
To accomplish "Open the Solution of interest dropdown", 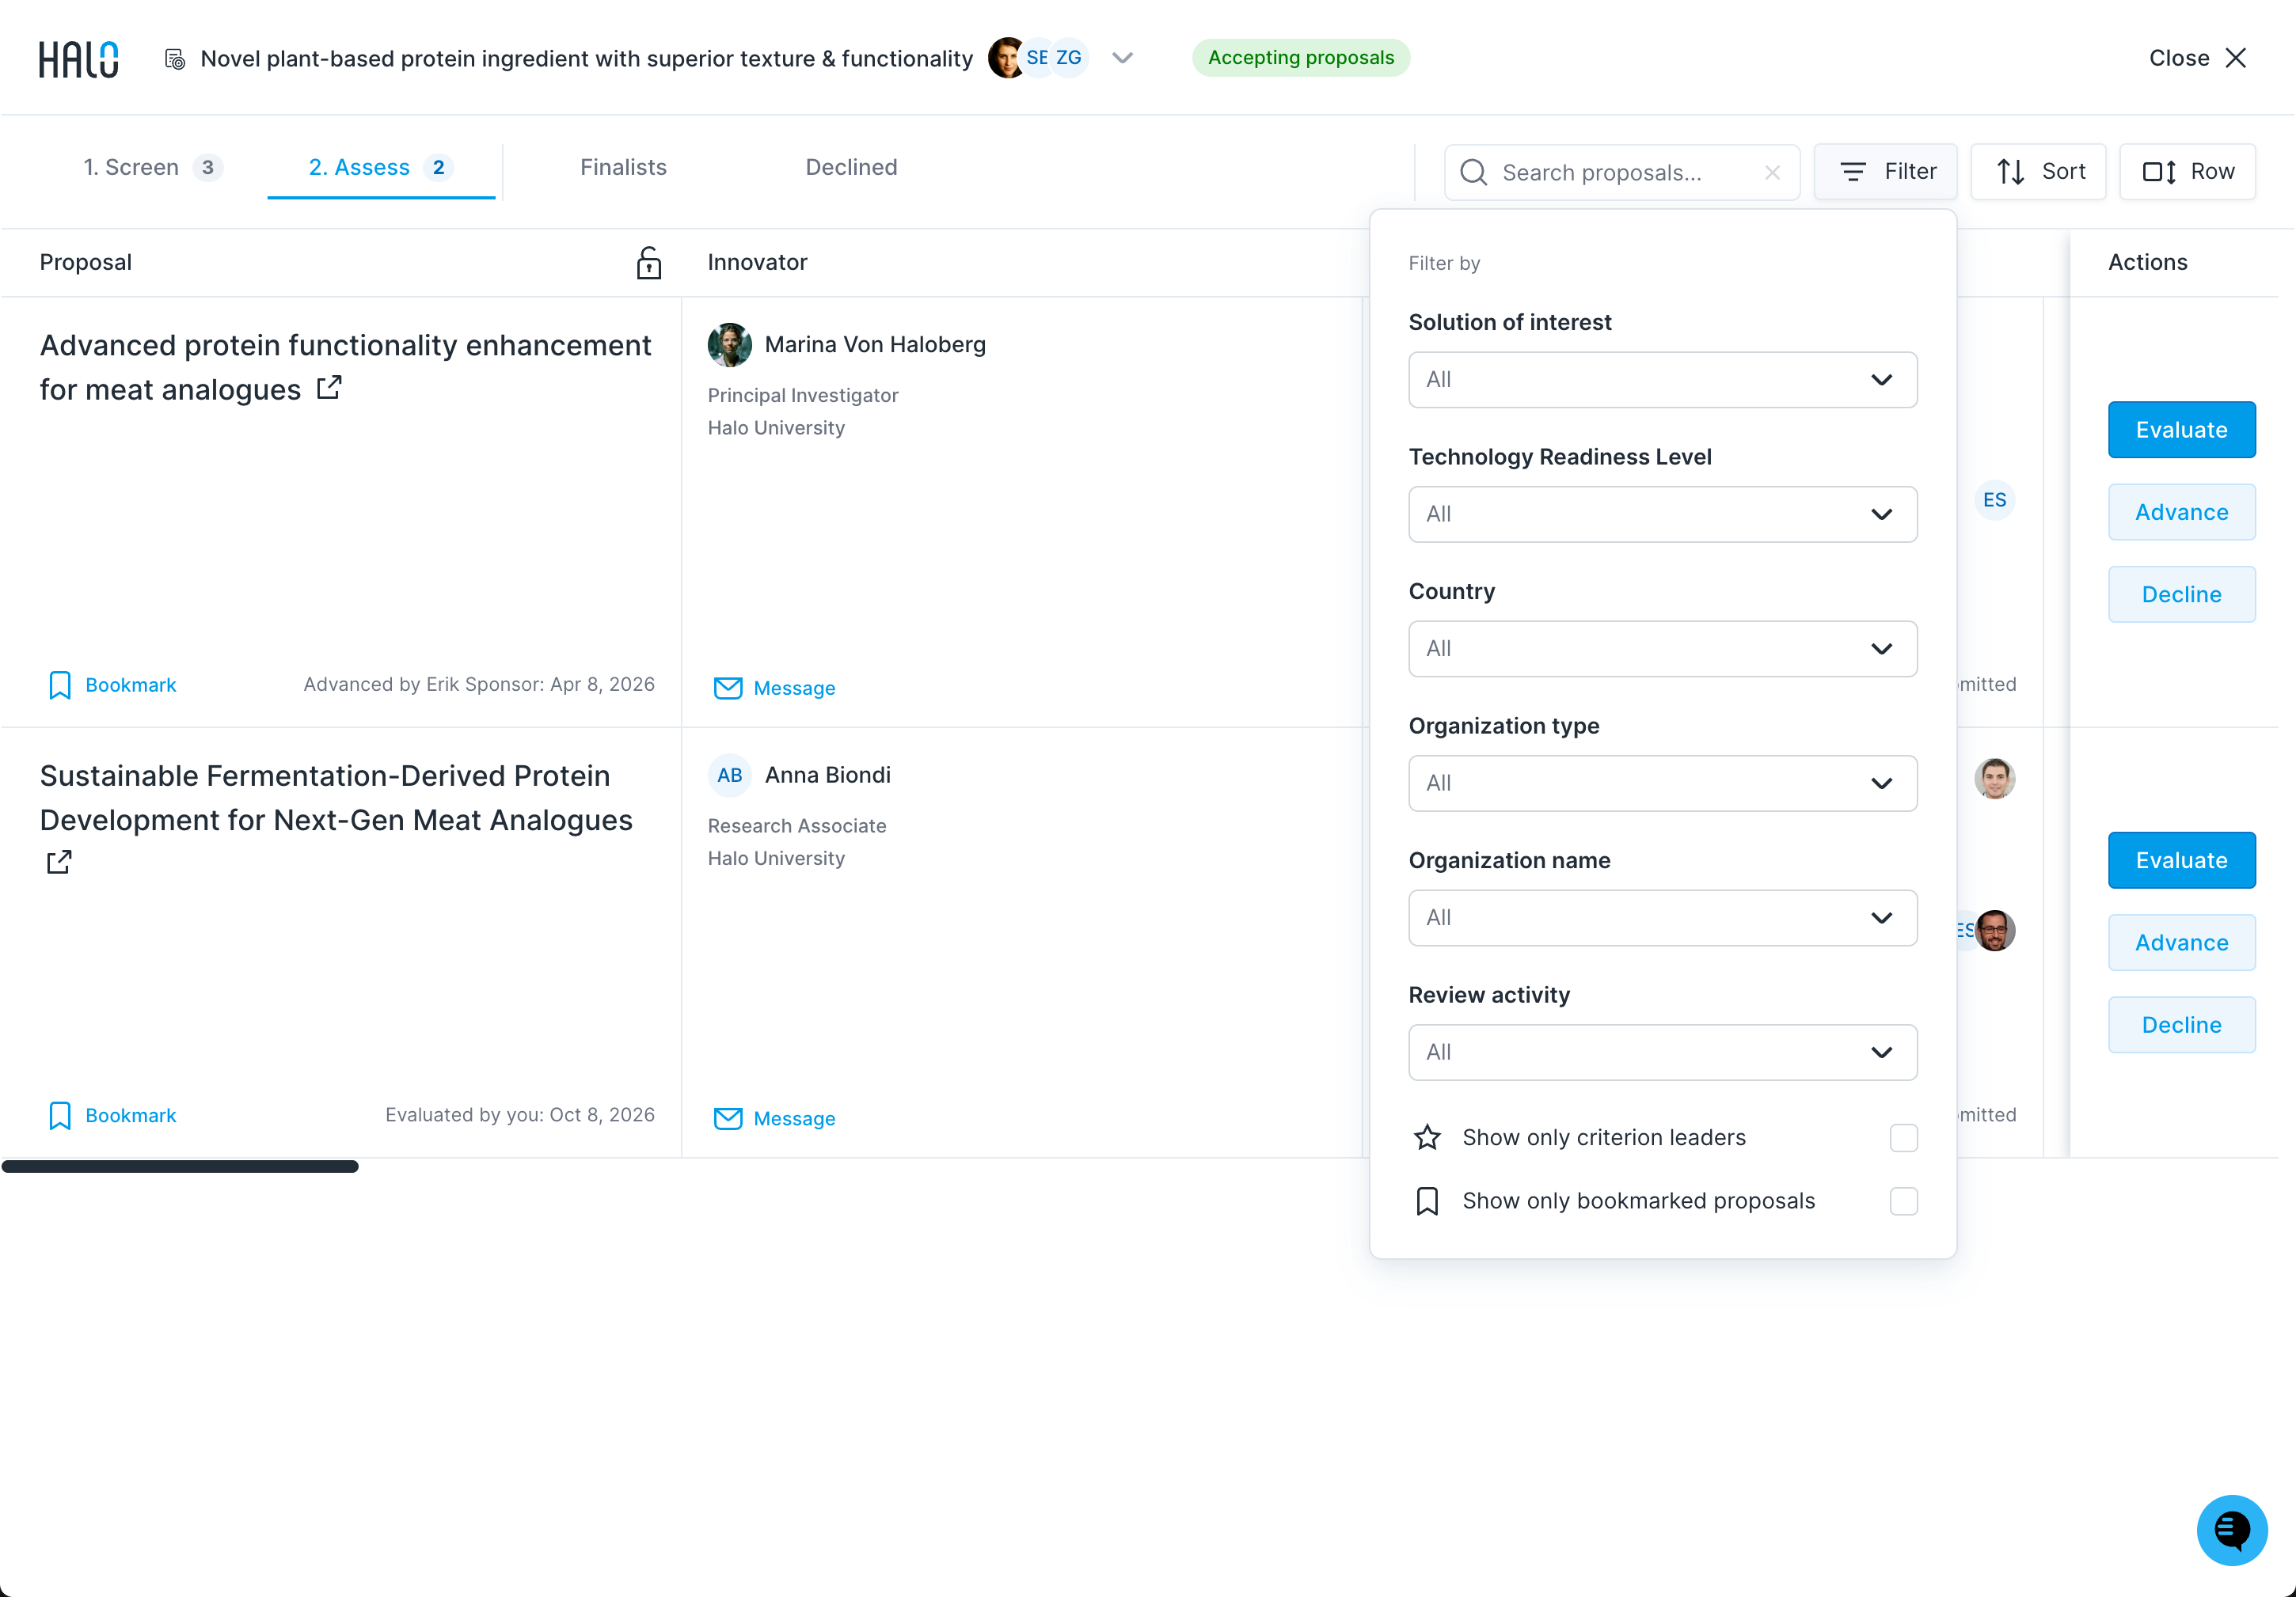I will [x=1662, y=380].
